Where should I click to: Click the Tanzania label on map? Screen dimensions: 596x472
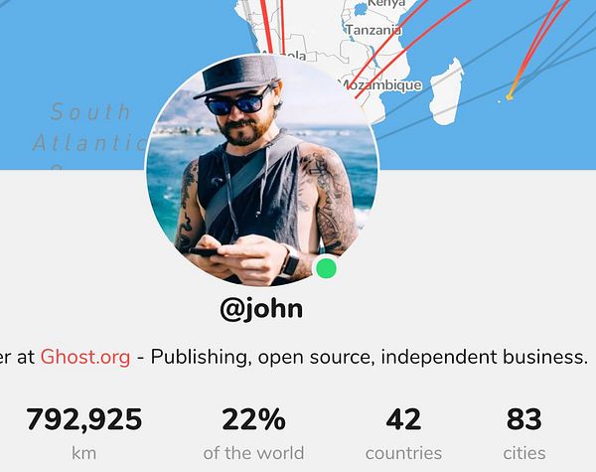tap(373, 30)
